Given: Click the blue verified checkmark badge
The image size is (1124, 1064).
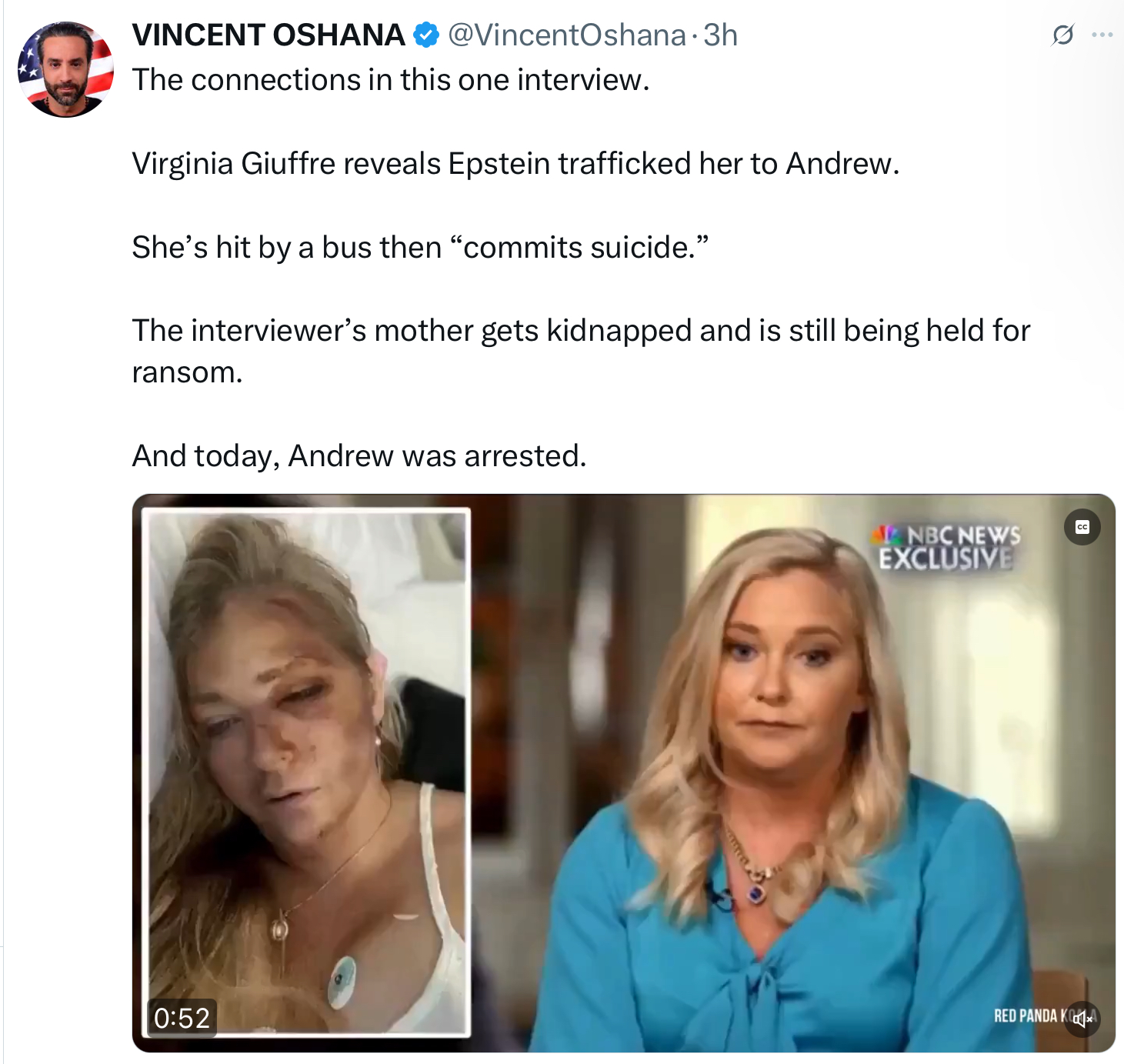Looking at the screenshot, I should [426, 35].
